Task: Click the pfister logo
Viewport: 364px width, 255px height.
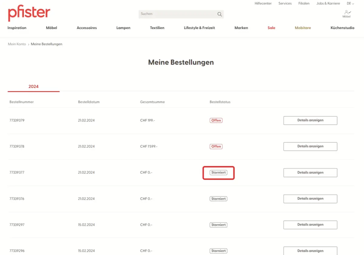Action: point(29,13)
